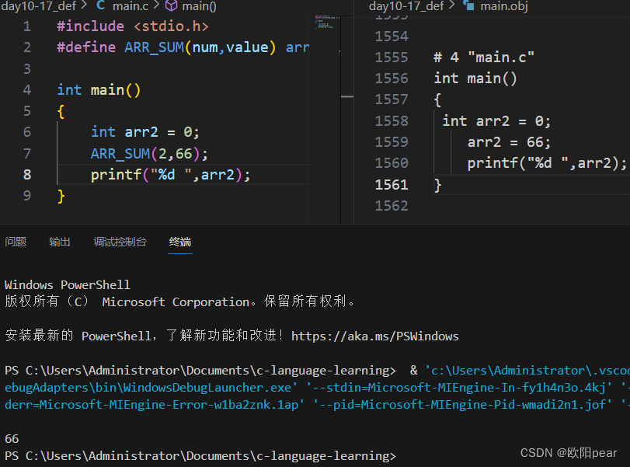The image size is (630, 467).
Task: Click the Microsoft Corporation copyright line
Action: (179, 301)
